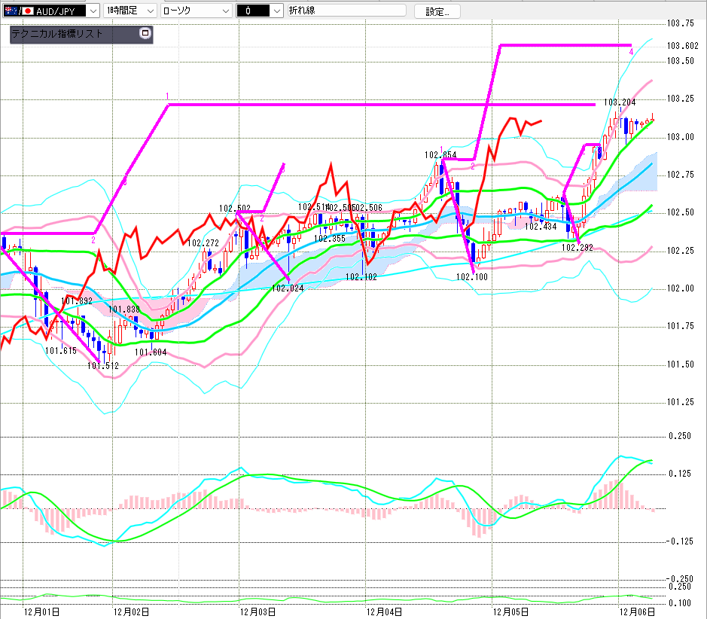Click the 103.602 price axis value
707x619 pixels.
pos(681,46)
